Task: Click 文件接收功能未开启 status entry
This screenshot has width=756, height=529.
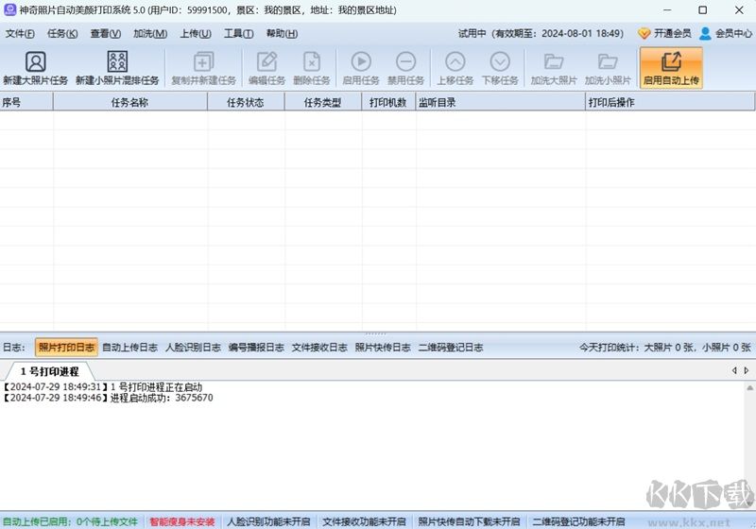Action: 364,521
